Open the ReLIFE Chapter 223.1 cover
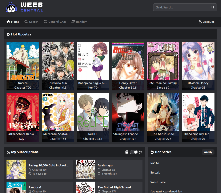Viewport: 221px width, 193px height. coord(93,117)
